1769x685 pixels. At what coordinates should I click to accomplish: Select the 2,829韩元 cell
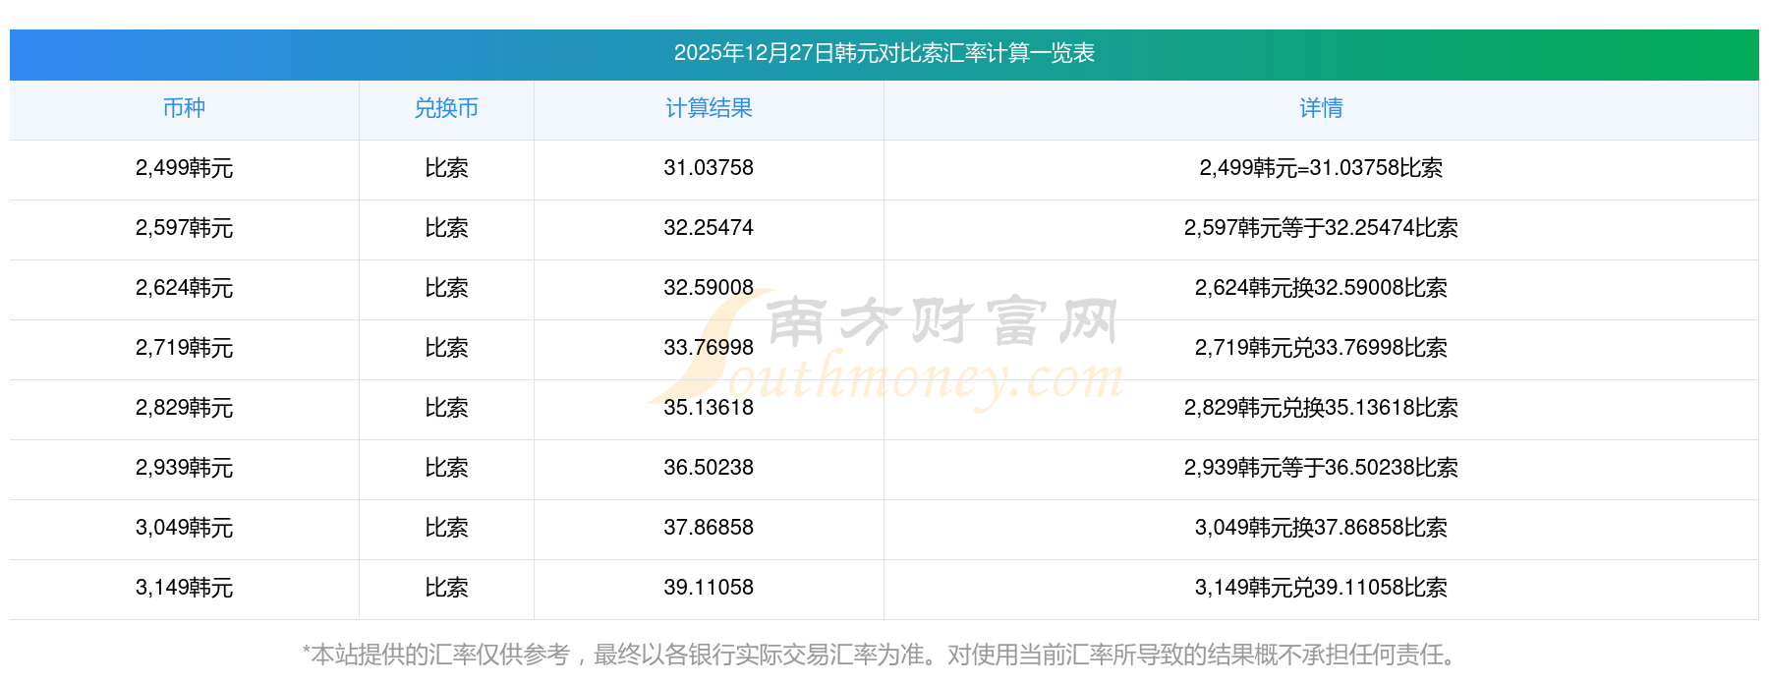tap(184, 408)
